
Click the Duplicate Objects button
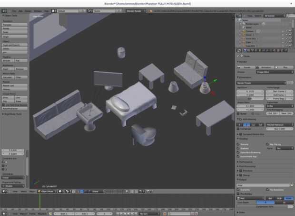pyautogui.click(x=15, y=45)
